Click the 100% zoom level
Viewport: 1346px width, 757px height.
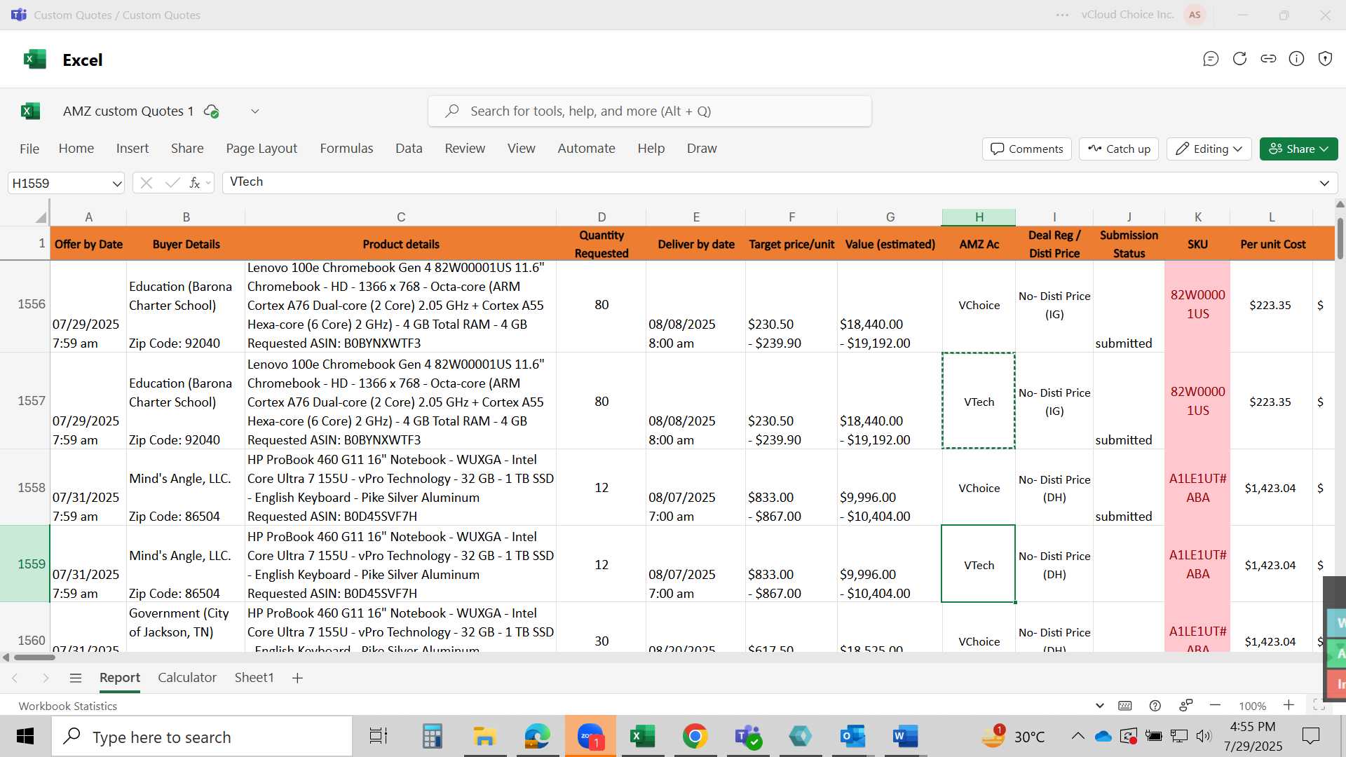1252,706
